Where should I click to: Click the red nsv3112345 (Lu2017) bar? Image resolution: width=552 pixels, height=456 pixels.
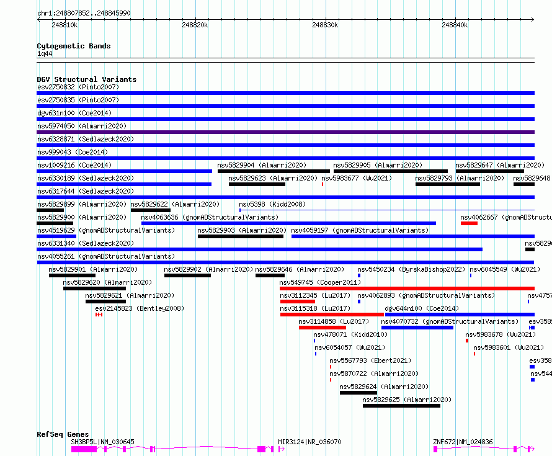point(298,302)
